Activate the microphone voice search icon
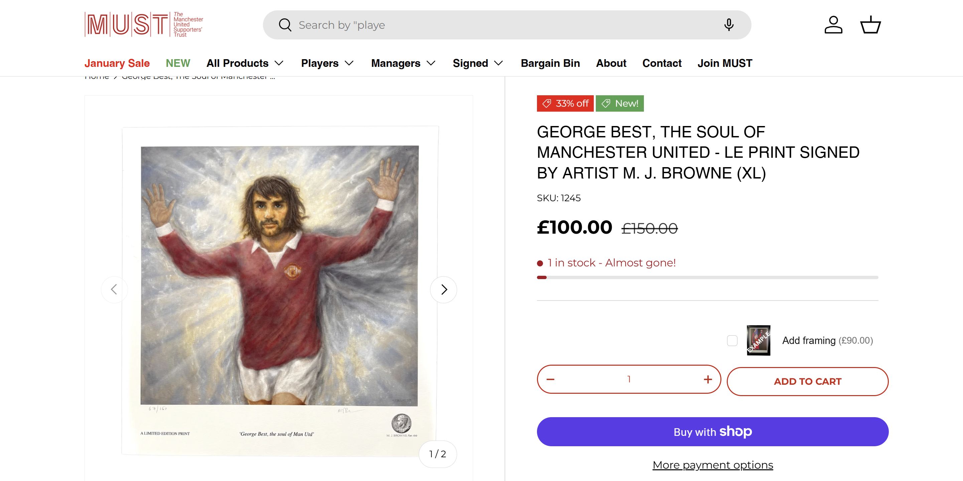Viewport: 963px width, 481px height. (729, 25)
